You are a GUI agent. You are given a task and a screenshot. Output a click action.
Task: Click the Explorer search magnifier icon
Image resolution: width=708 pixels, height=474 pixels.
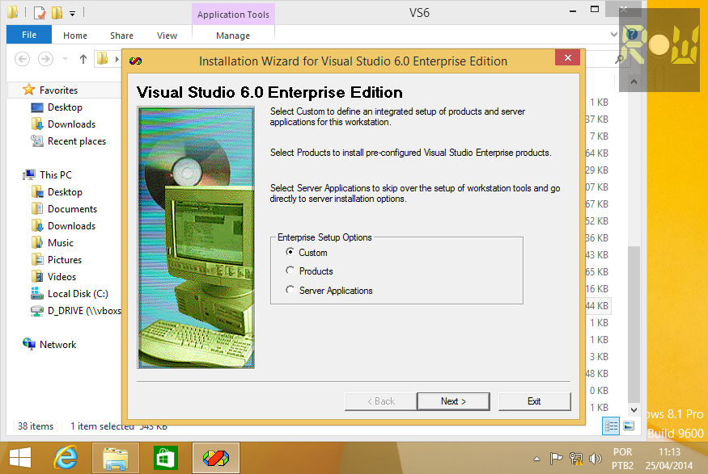point(620,59)
